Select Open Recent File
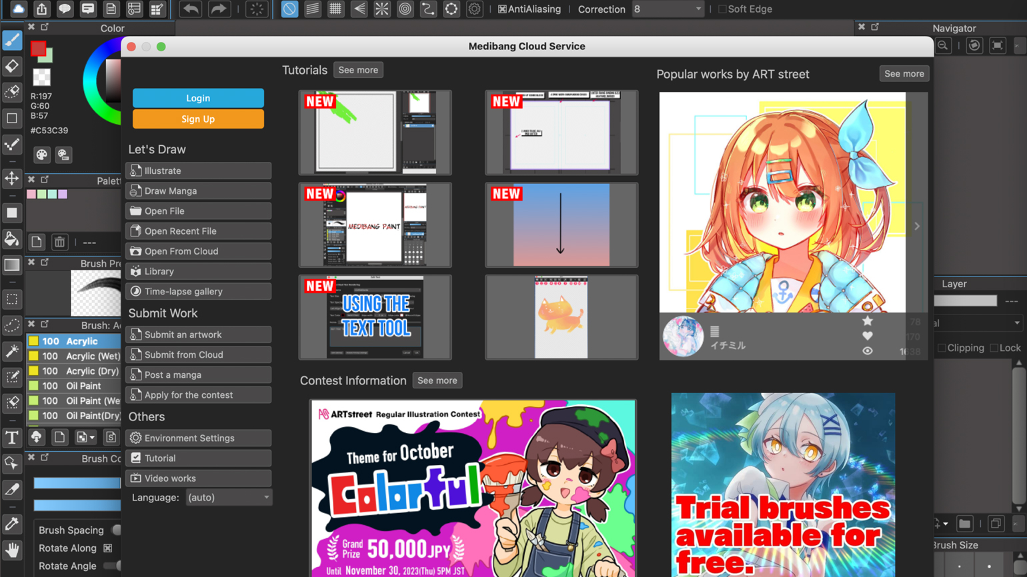Viewport: 1027px width, 577px height. (x=198, y=231)
